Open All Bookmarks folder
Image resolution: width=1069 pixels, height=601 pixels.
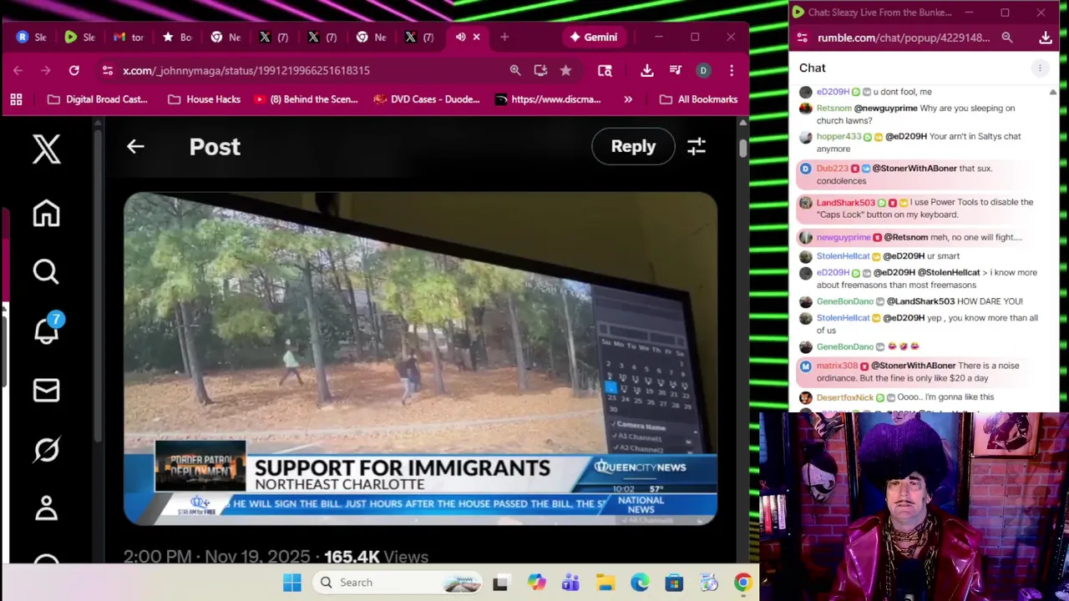[x=699, y=99]
